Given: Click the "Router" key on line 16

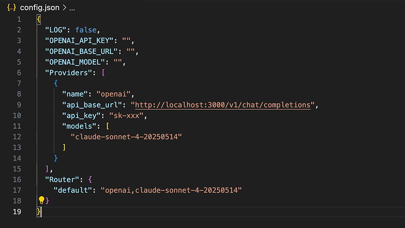Looking at the screenshot, I should 62,179.
